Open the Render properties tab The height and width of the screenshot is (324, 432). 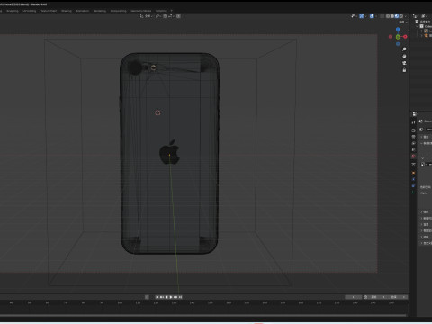413,130
